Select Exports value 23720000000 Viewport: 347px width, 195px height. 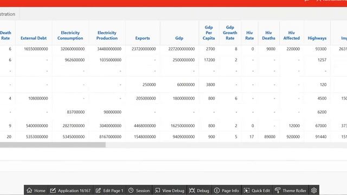pos(144,49)
